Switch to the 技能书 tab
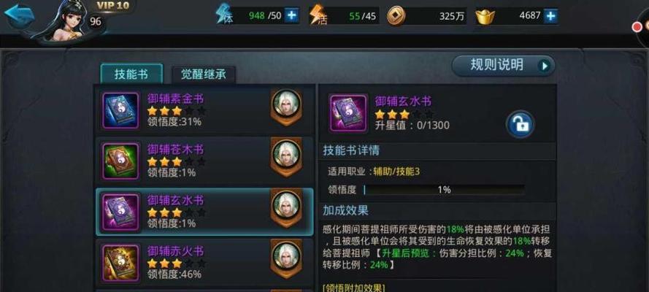This screenshot has width=649, height=292. pos(131,74)
